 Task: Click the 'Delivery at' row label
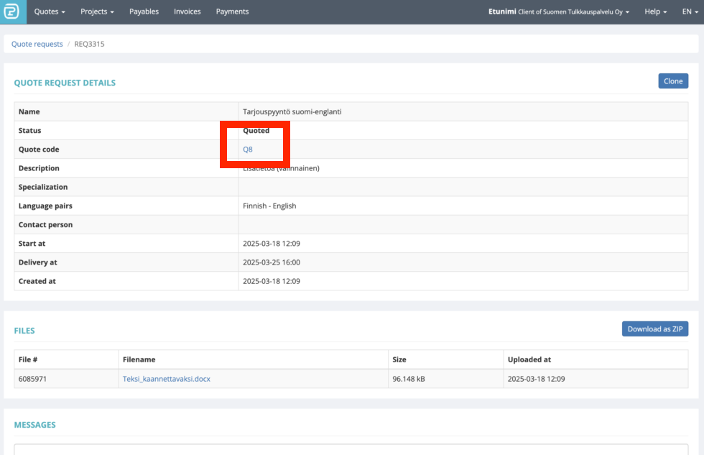(37, 262)
